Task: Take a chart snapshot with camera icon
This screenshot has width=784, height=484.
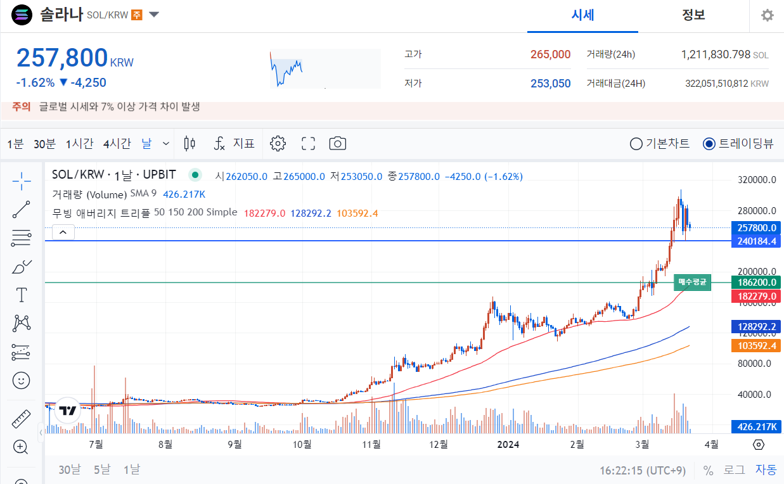Action: (338, 144)
